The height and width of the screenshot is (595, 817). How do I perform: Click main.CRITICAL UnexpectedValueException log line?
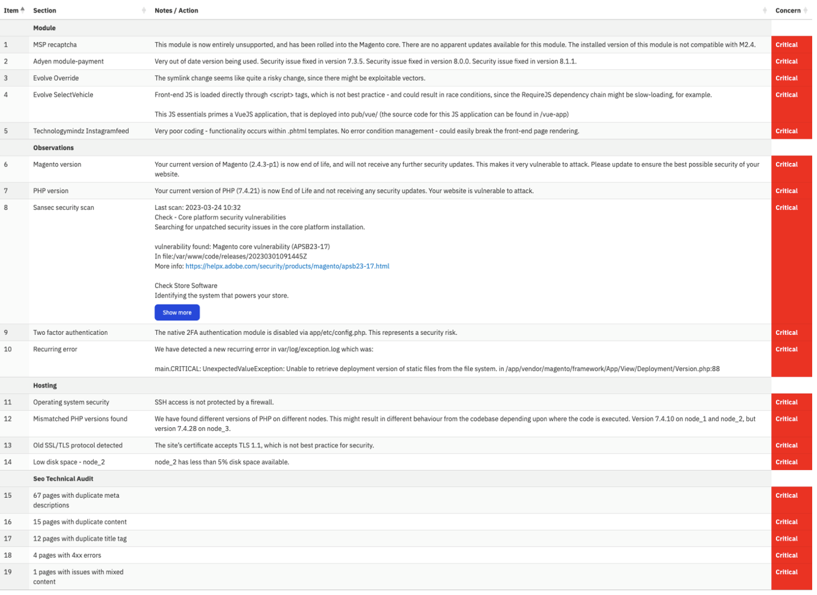click(437, 369)
